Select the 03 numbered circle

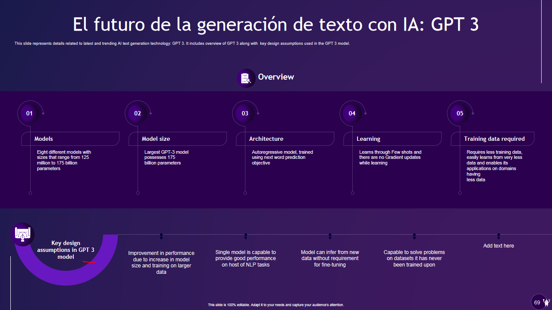(245, 113)
